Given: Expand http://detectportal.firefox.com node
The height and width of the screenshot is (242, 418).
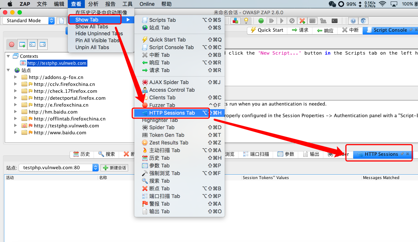Looking at the screenshot, I should (15, 98).
